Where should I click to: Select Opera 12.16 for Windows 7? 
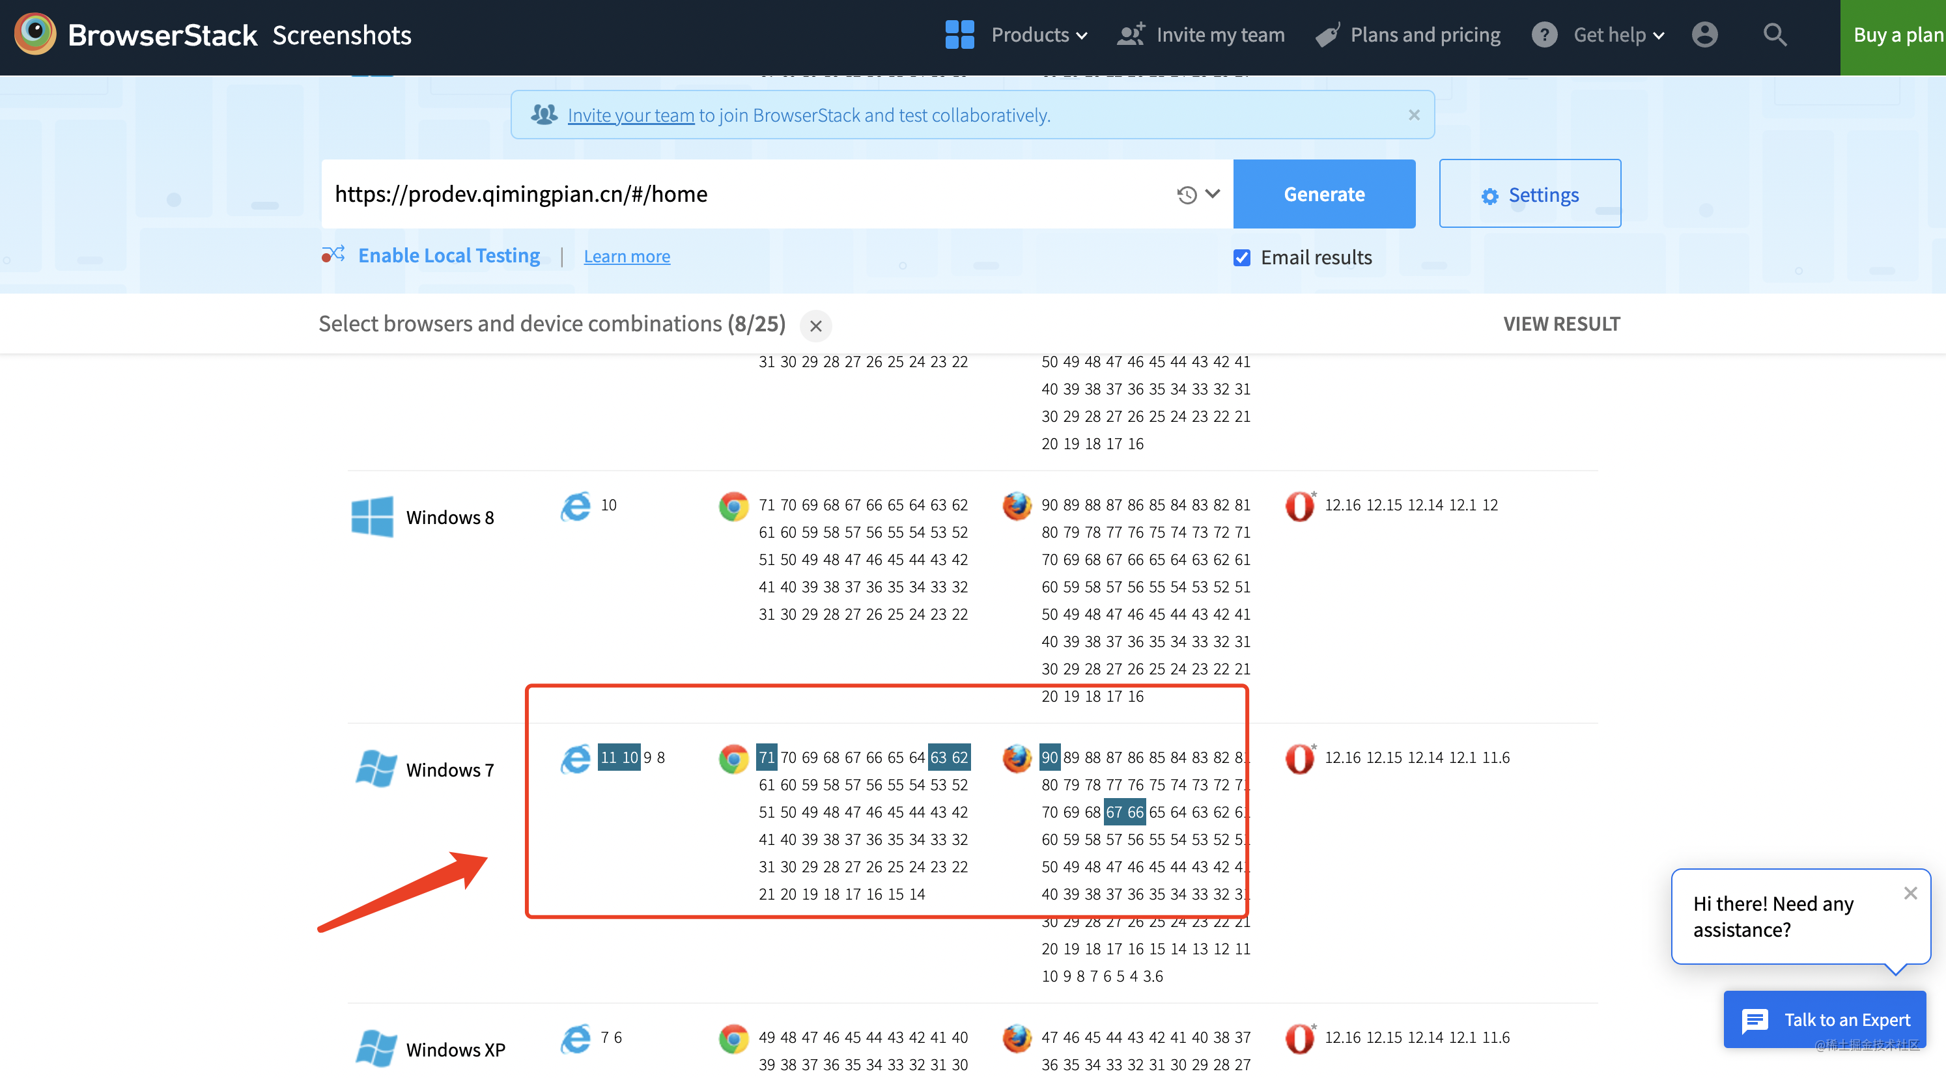pyautogui.click(x=1342, y=757)
